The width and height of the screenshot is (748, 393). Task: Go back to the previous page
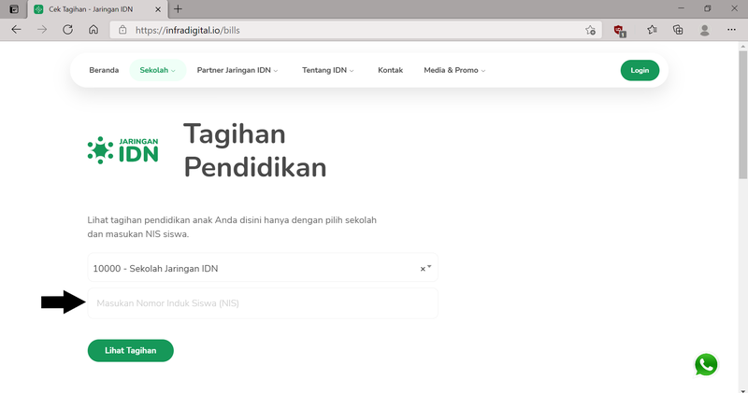(16, 30)
